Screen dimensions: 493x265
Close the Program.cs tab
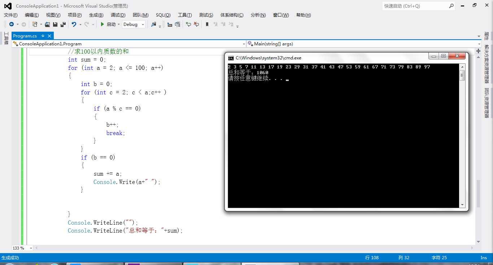point(49,36)
